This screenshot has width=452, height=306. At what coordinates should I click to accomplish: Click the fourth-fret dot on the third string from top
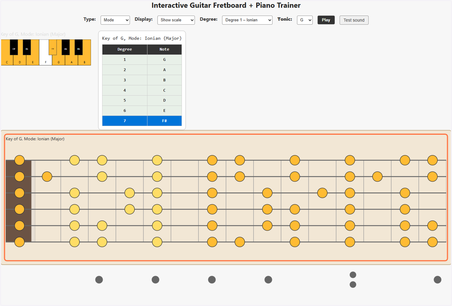[130, 193]
